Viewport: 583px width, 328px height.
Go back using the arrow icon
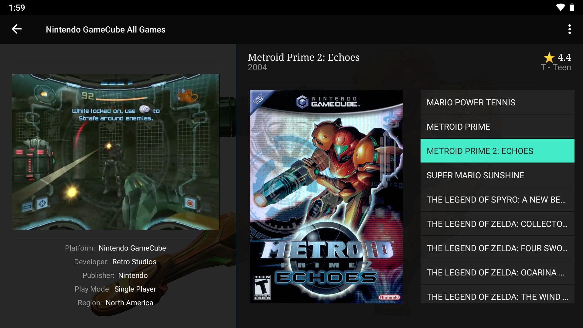click(x=17, y=29)
